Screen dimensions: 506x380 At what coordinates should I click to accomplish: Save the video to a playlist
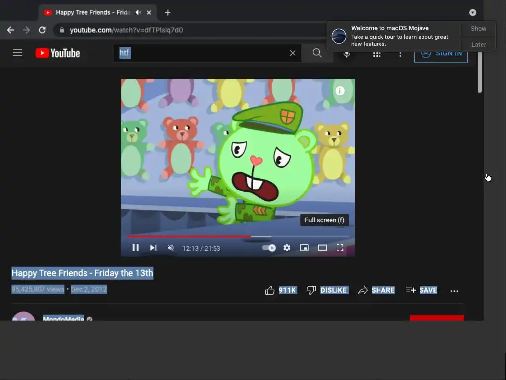pos(422,290)
